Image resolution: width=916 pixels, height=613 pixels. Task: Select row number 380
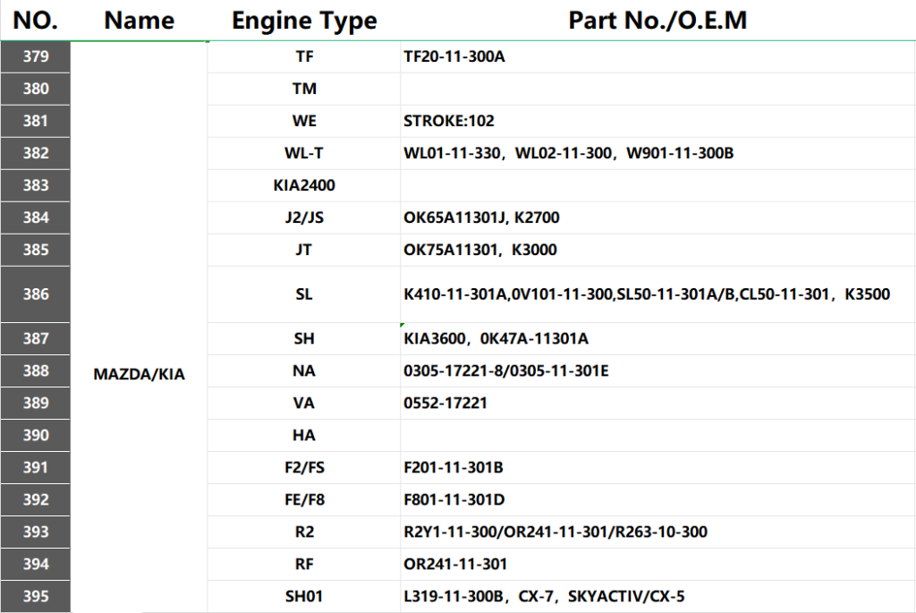(x=35, y=89)
